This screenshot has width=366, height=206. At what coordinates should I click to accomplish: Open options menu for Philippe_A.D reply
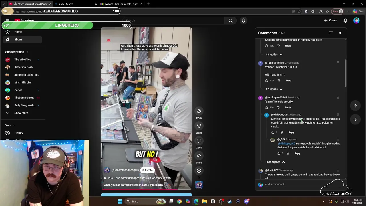(x=338, y=115)
